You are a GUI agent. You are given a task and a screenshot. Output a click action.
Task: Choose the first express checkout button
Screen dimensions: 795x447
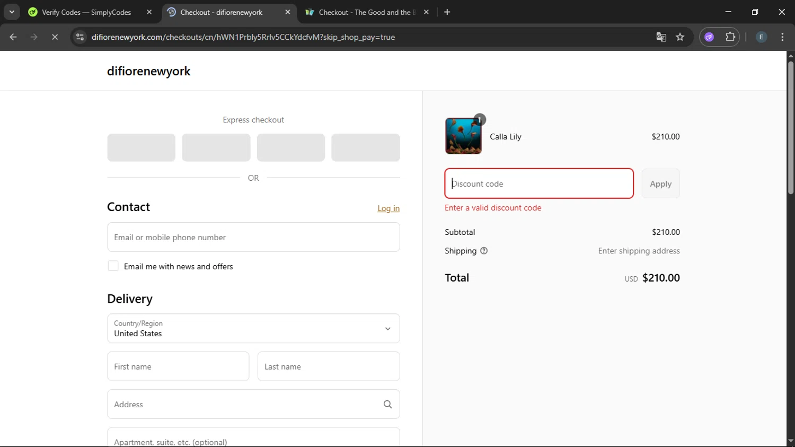tap(141, 147)
